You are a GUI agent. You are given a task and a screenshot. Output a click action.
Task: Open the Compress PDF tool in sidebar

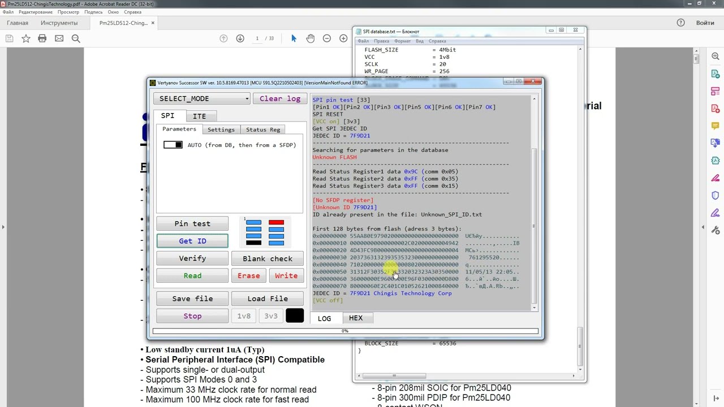click(x=716, y=161)
